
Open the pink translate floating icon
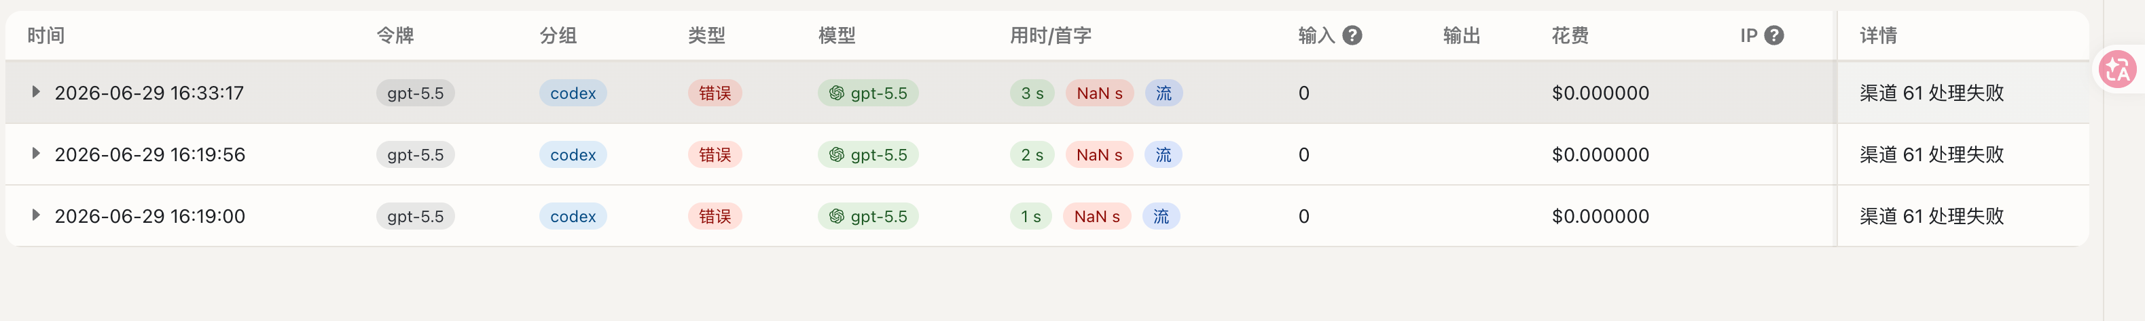tap(2118, 70)
